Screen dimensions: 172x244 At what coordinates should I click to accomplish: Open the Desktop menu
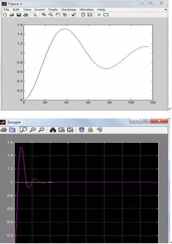pos(69,10)
